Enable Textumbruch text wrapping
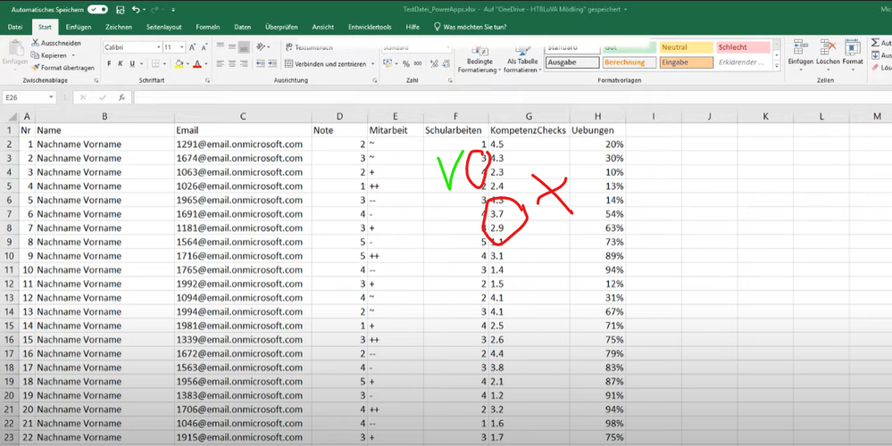The height and width of the screenshot is (446, 892). tap(309, 47)
